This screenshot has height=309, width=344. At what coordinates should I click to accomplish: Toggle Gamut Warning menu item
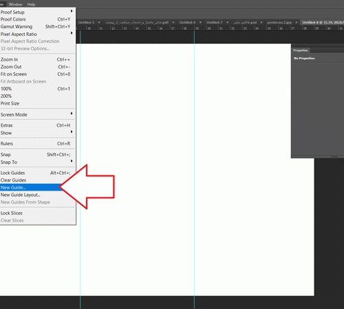point(38,27)
